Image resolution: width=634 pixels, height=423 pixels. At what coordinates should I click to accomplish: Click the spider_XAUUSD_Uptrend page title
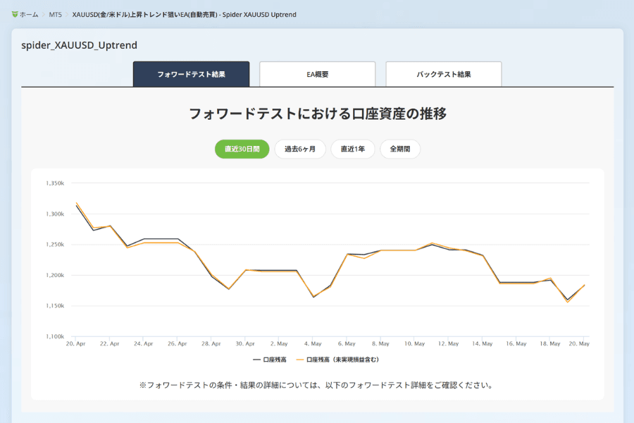coord(79,45)
